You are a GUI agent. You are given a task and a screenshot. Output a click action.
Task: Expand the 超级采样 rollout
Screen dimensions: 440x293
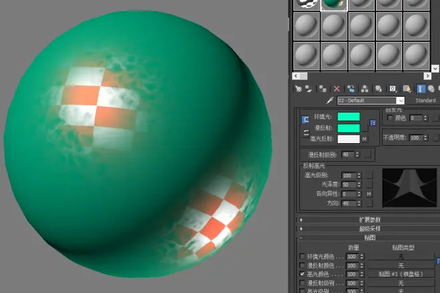(369, 229)
